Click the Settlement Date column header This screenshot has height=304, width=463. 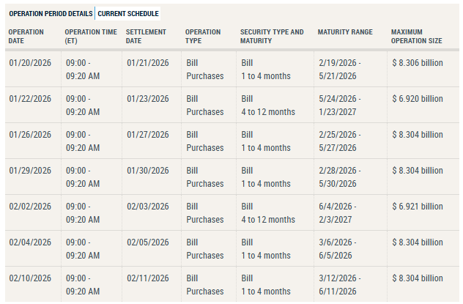[x=146, y=37]
